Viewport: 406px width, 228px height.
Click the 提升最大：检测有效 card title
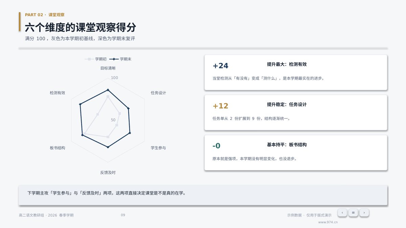287,64
